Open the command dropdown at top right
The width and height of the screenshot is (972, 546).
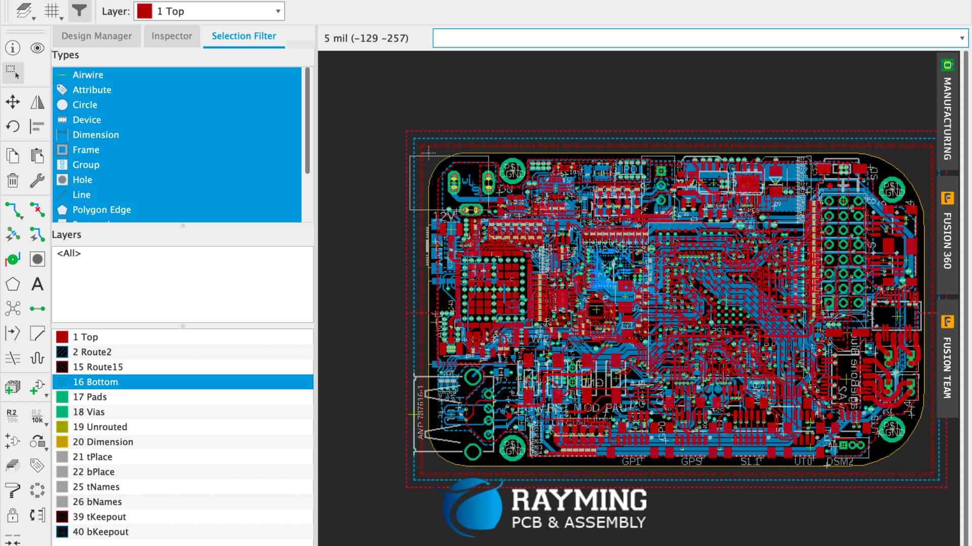tap(961, 38)
